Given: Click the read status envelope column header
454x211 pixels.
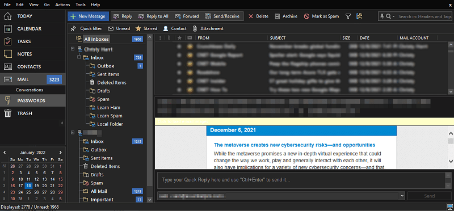Looking at the screenshot, I should (x=190, y=38).
